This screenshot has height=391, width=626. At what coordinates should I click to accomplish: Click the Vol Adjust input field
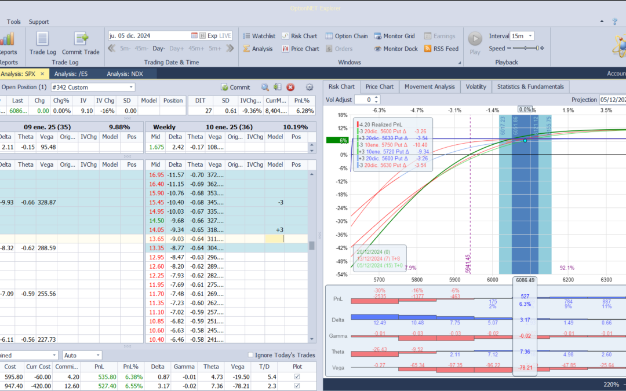(365, 100)
